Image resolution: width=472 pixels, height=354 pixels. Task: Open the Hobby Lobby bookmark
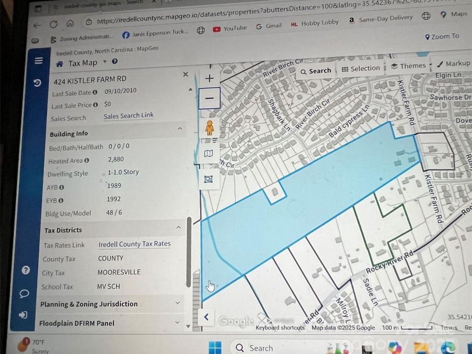tap(315, 23)
